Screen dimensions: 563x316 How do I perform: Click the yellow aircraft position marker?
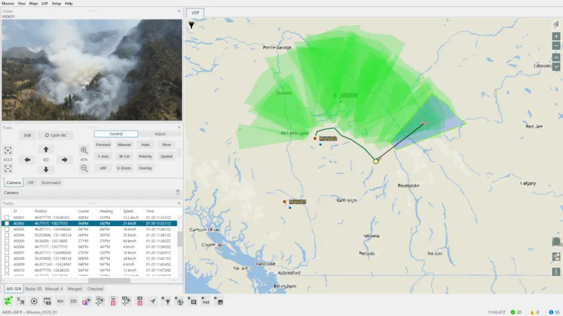click(376, 162)
